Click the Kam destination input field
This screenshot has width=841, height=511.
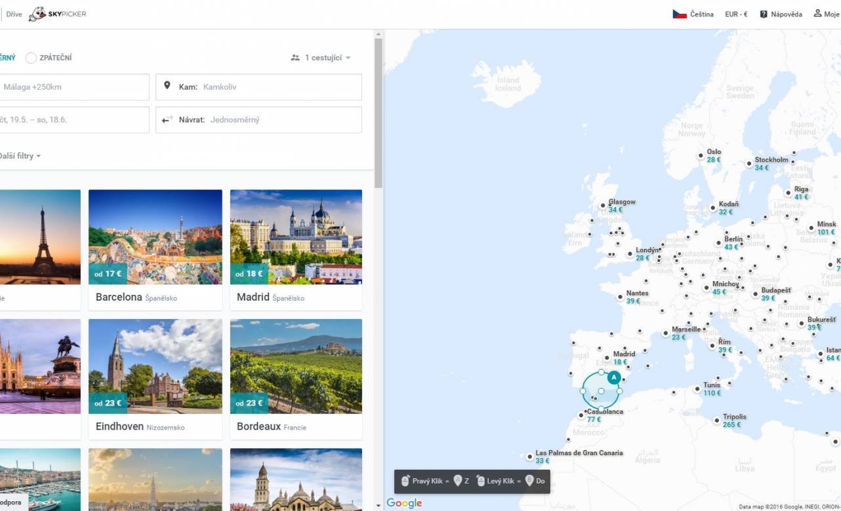pyautogui.click(x=276, y=86)
